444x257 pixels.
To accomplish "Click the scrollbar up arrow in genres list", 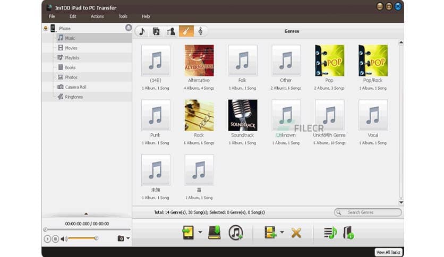I will point(401,42).
